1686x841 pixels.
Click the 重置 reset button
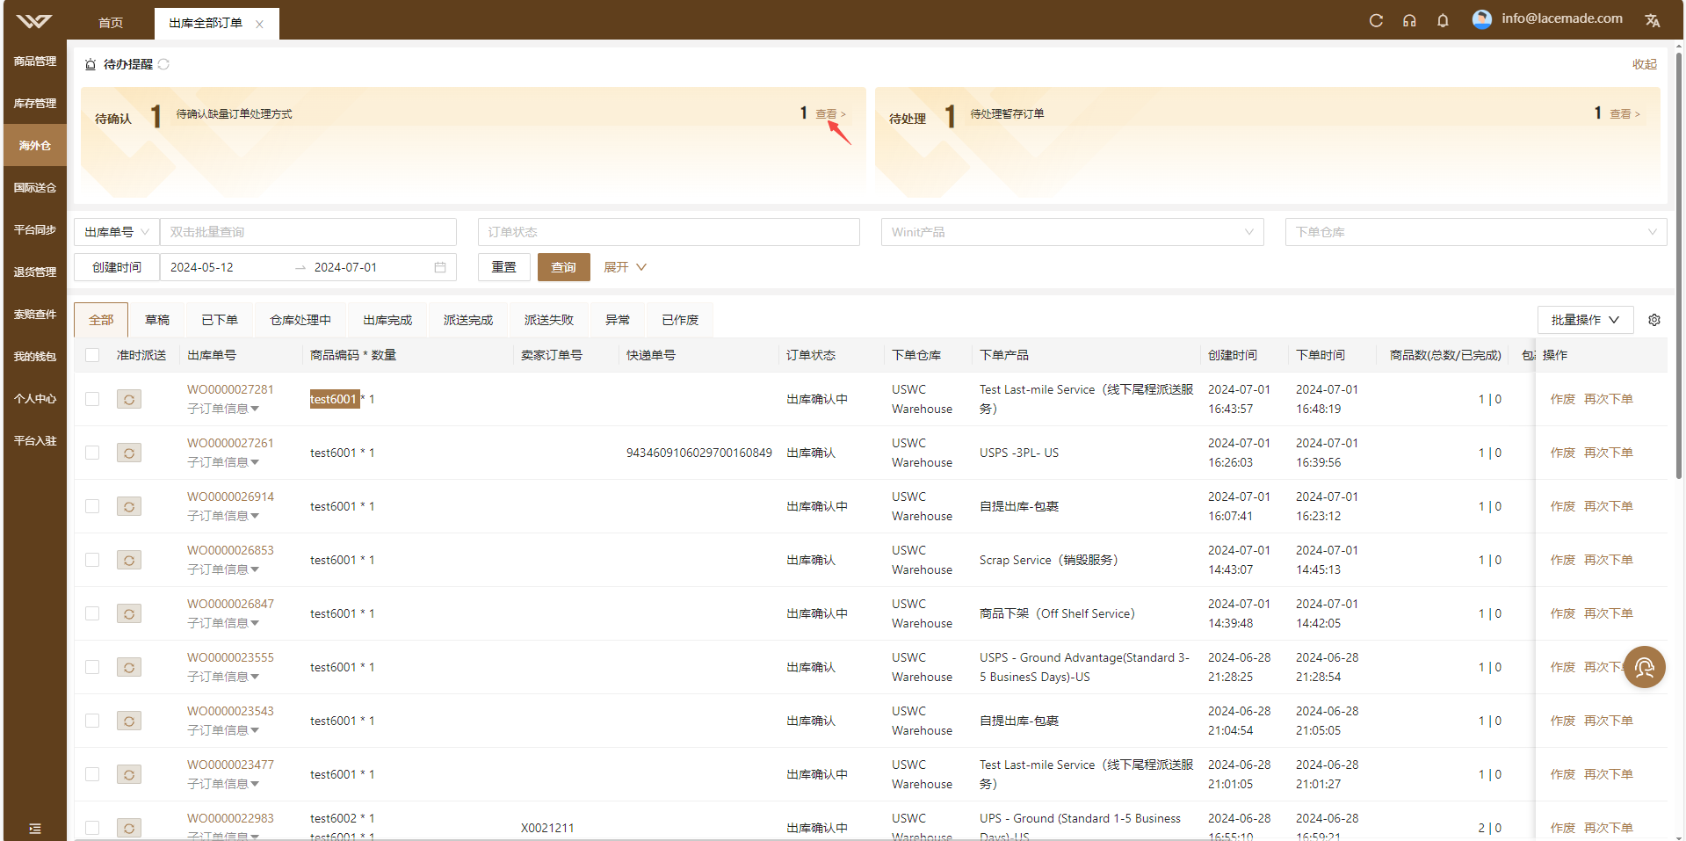pos(503,267)
